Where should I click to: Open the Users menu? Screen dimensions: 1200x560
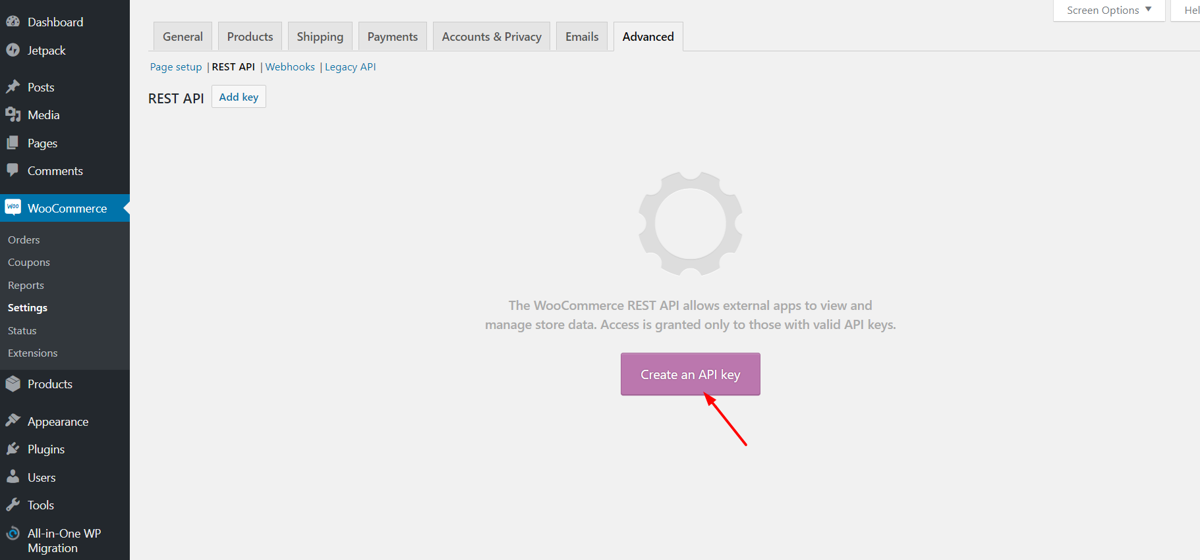pyautogui.click(x=42, y=477)
